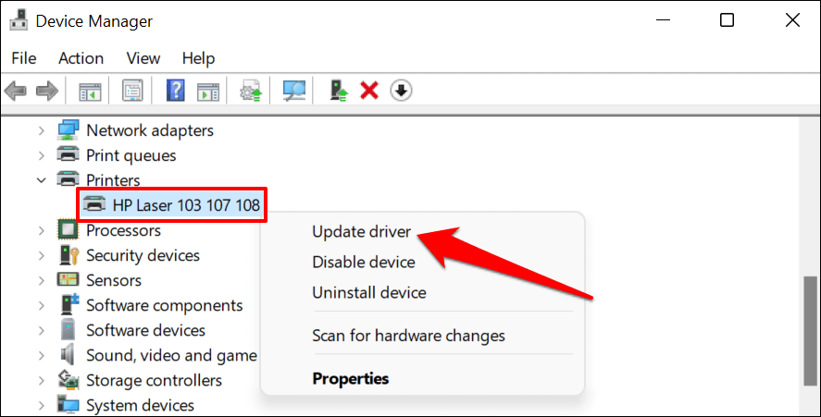Screen dimensions: 821x417
Task: Click the Update device driver toolbar icon
Action: (339, 91)
